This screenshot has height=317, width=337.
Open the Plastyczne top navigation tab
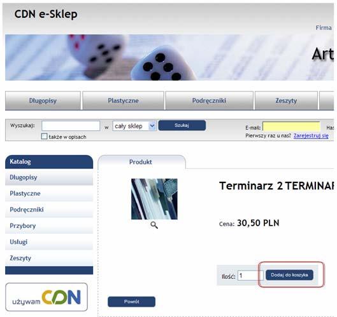123,100
